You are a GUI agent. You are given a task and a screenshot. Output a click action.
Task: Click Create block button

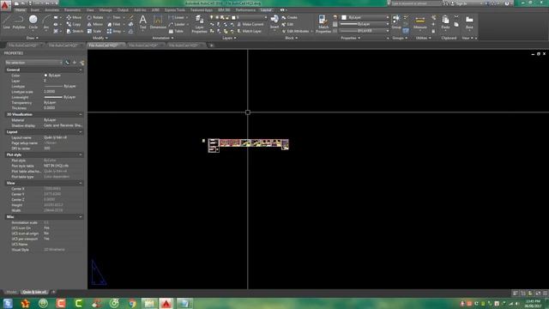pos(290,17)
